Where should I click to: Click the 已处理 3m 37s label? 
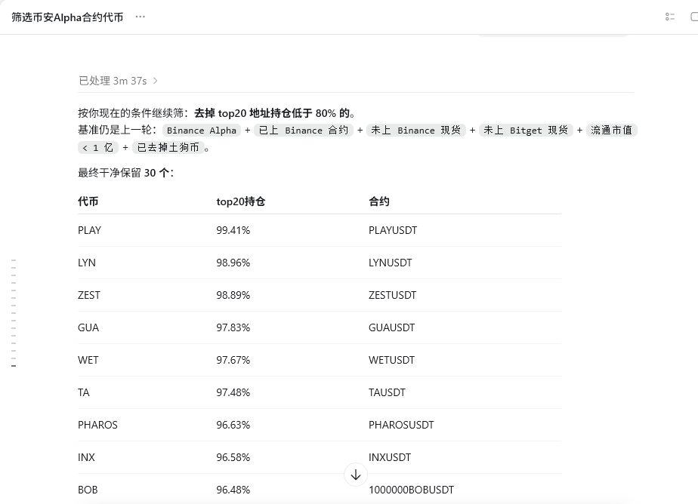113,81
